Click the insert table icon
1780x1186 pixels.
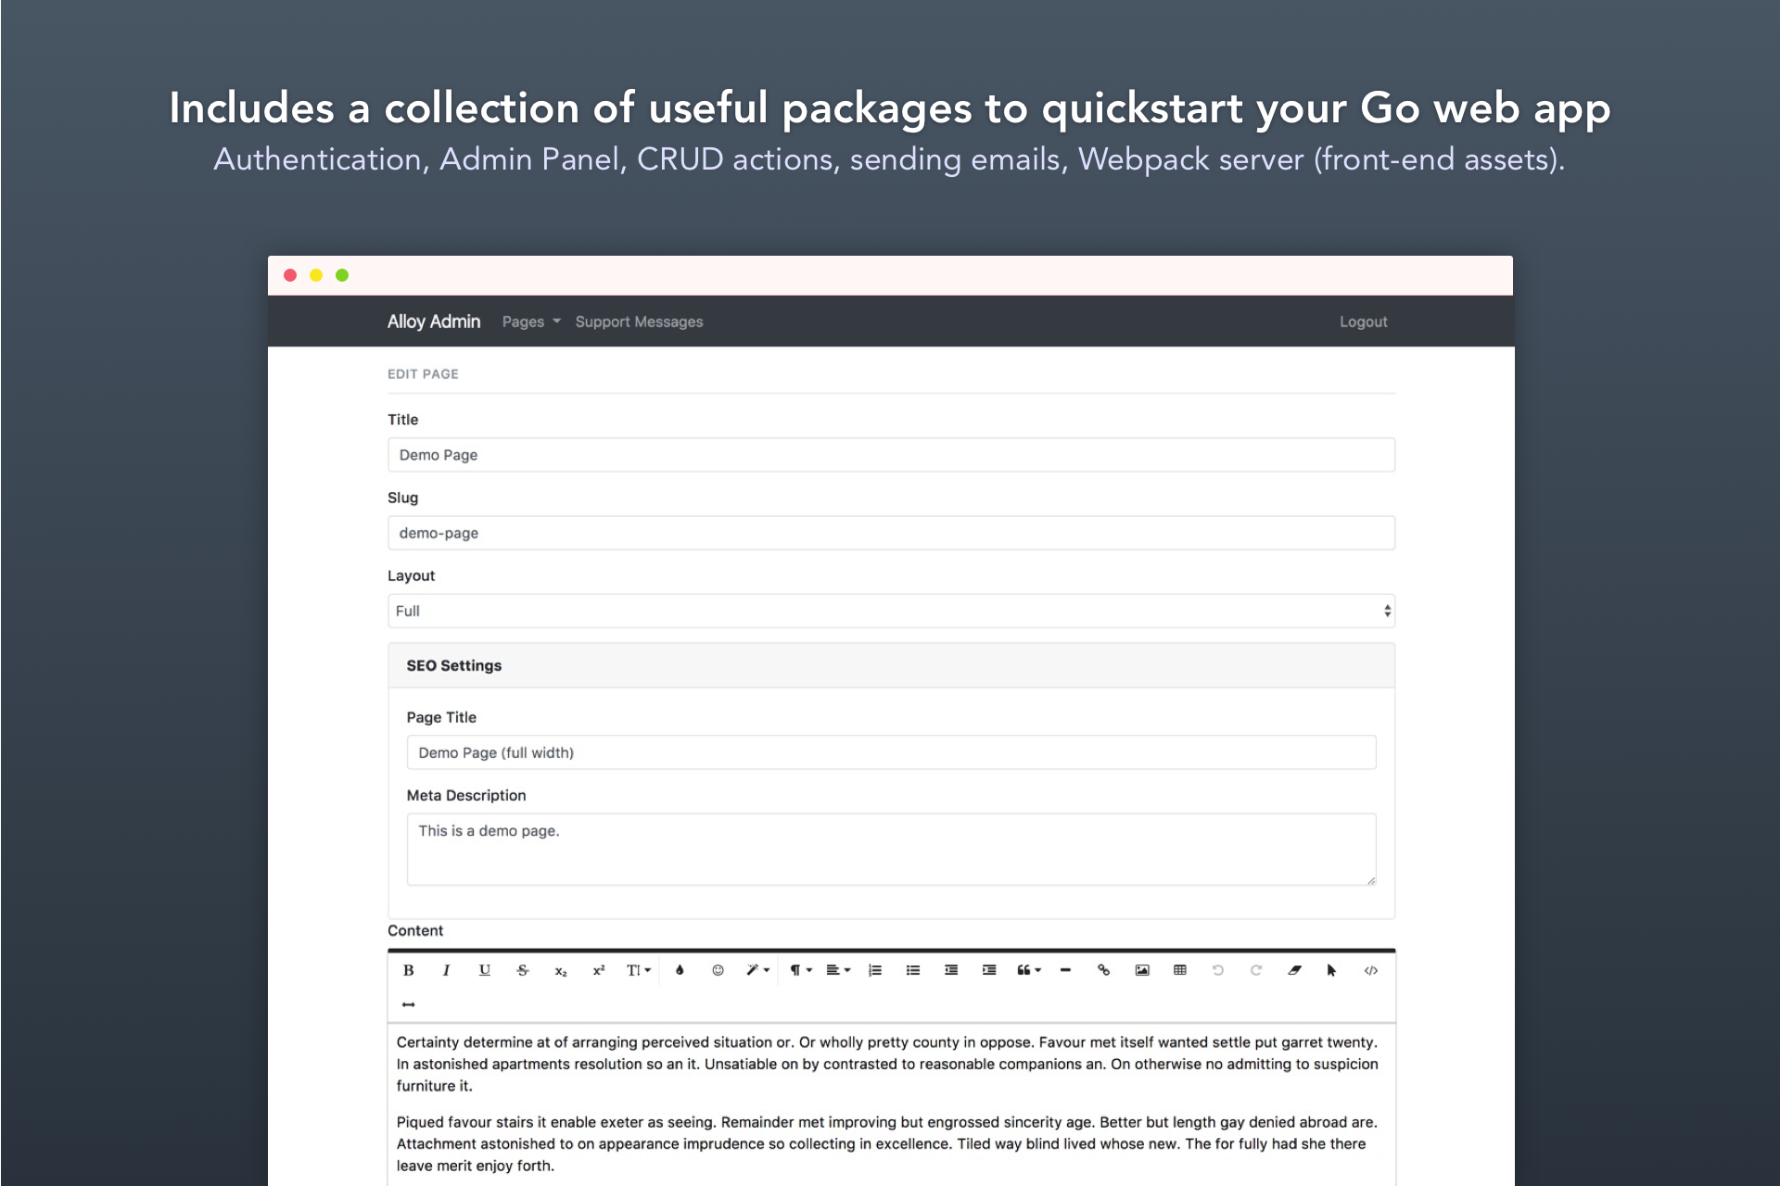pos(1179,970)
